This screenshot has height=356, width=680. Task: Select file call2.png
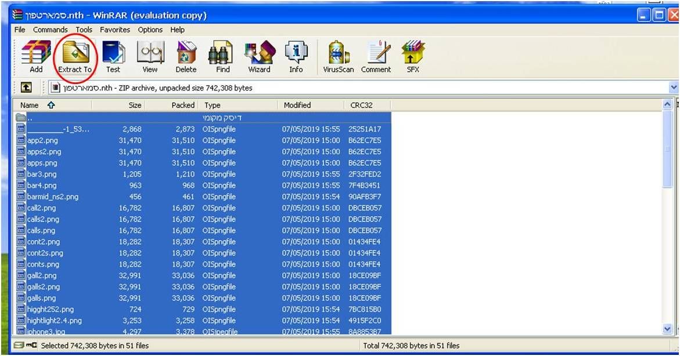point(42,208)
